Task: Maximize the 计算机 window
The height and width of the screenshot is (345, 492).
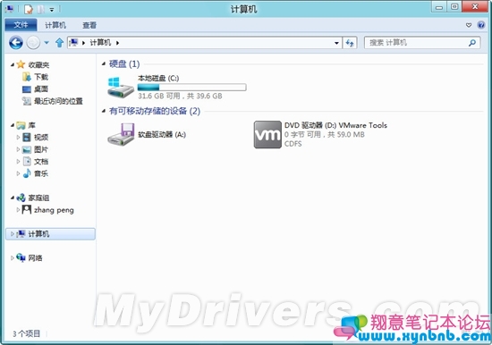Action: tap(454, 7)
